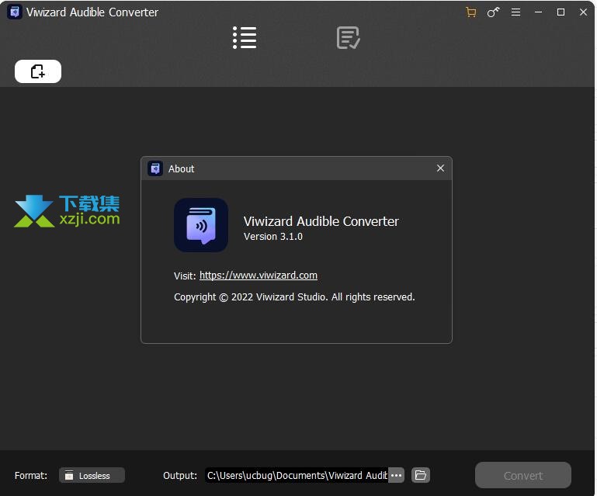
Task: Switch to the converted history tab
Action: tap(348, 38)
